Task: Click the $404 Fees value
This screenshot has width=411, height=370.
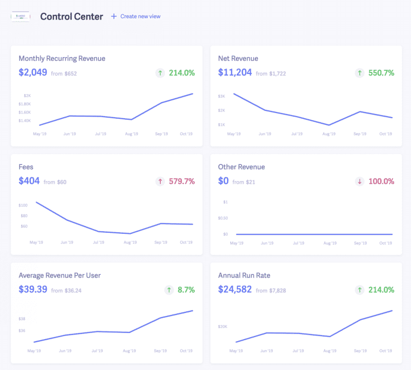Action: click(29, 181)
